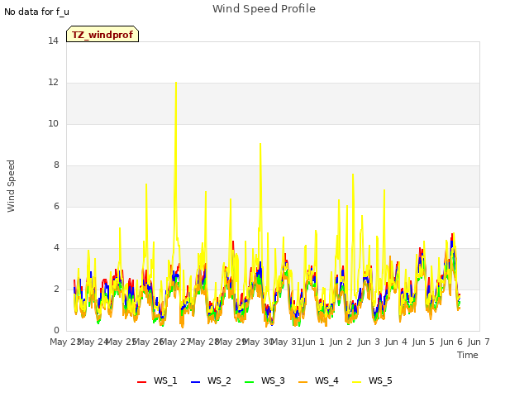The height and width of the screenshot is (397, 529).
Task: Click the y-axis tick value 4
Action: click(56, 248)
